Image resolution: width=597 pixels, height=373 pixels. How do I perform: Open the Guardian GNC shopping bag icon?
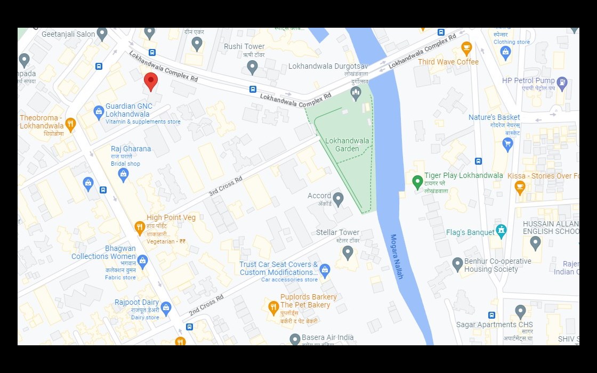pos(99,112)
